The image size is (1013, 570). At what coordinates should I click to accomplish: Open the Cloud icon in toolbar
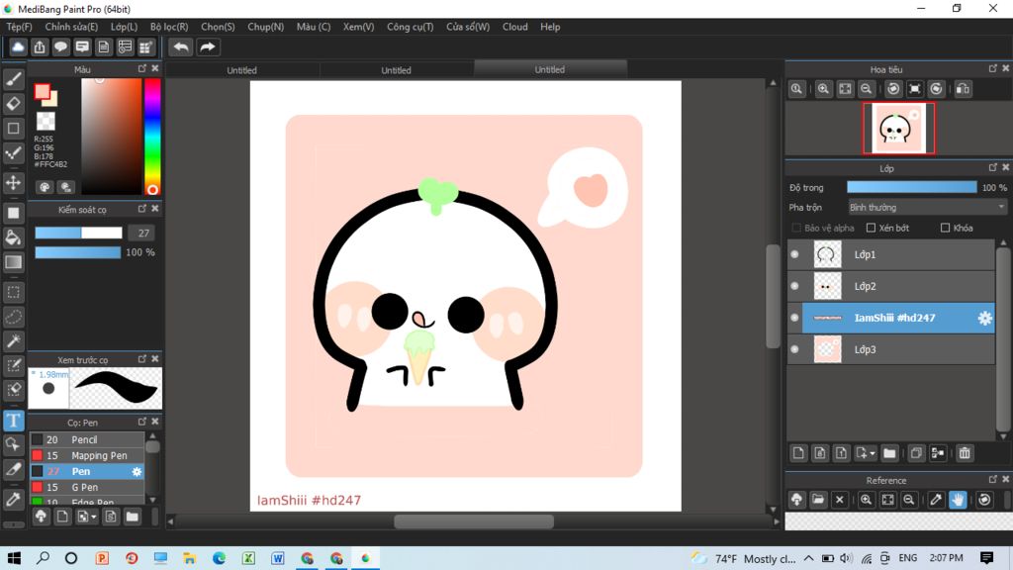click(18, 47)
